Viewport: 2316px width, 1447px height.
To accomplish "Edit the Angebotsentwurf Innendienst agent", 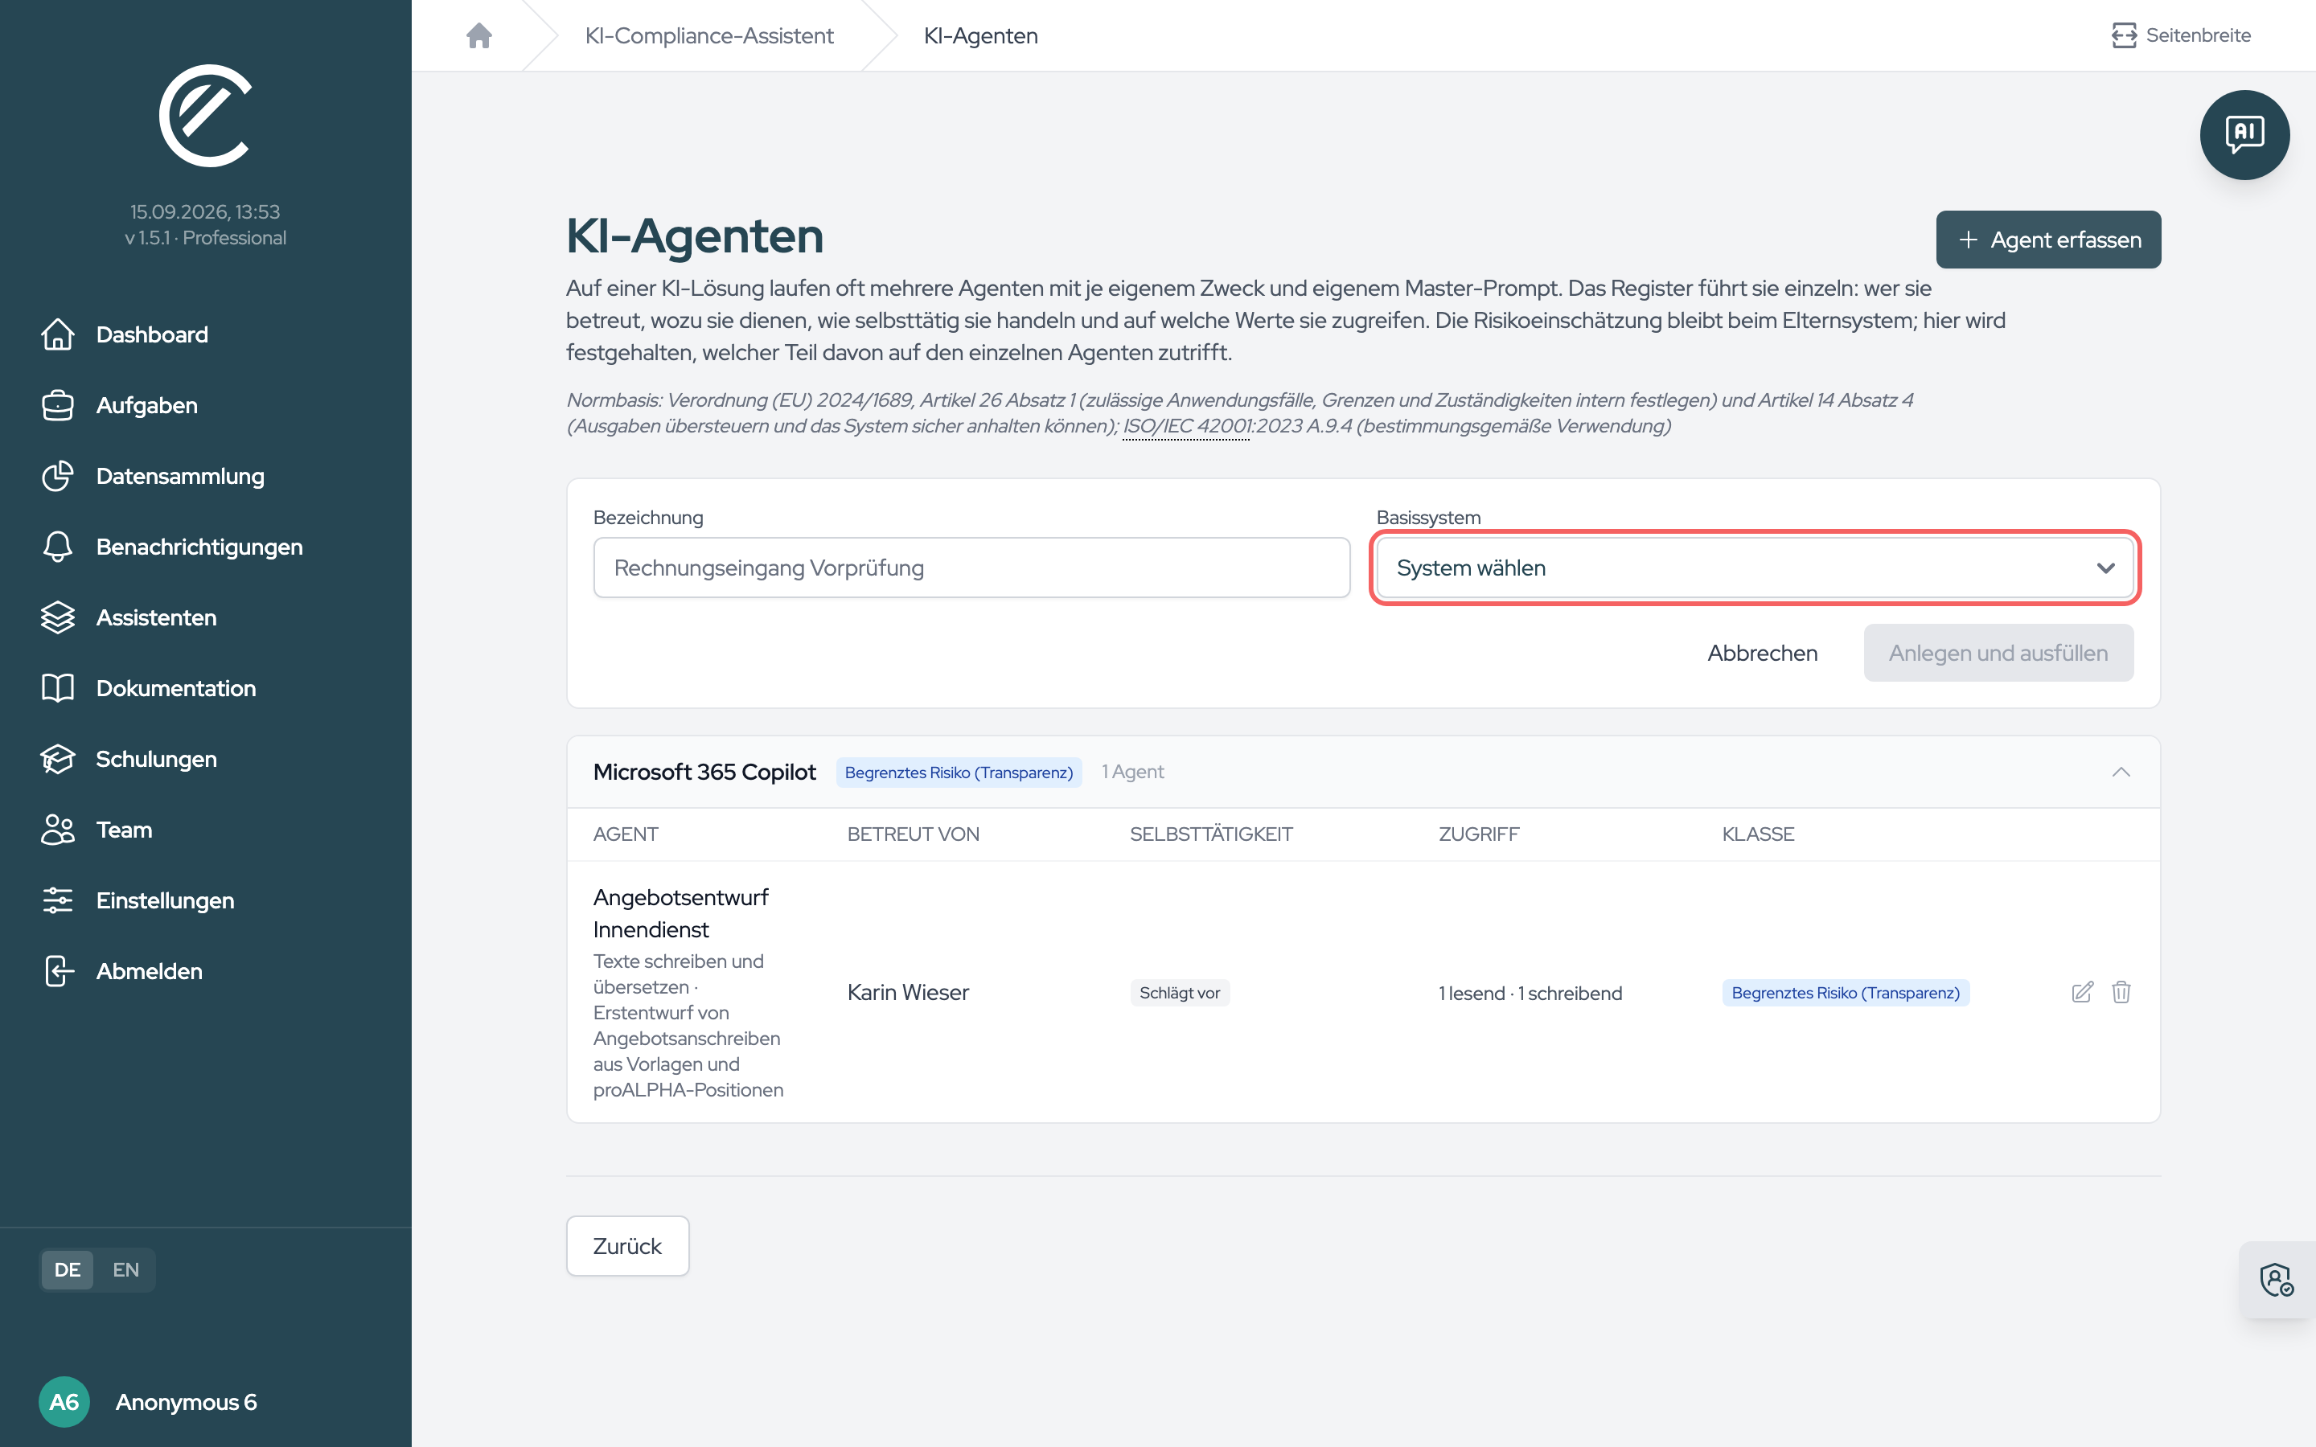I will point(2083,993).
